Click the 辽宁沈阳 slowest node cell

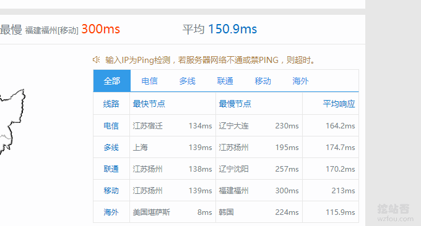coord(233,169)
